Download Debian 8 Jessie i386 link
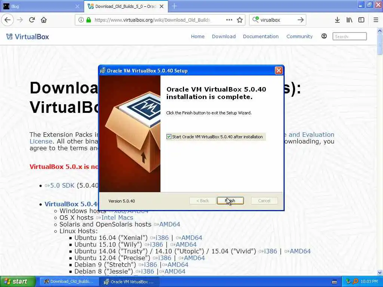 145,271
